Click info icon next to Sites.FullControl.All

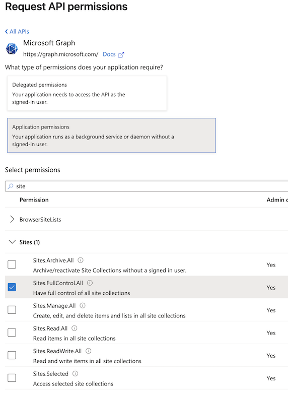pos(90,283)
